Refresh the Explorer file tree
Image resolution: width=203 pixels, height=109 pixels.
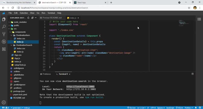pyautogui.click(x=28, y=18)
